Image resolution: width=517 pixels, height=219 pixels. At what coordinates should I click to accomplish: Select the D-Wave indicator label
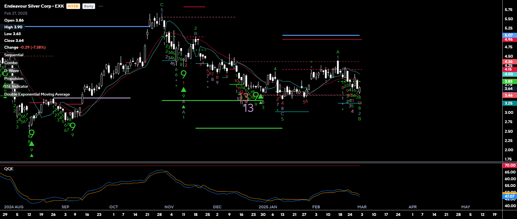click(x=12, y=71)
